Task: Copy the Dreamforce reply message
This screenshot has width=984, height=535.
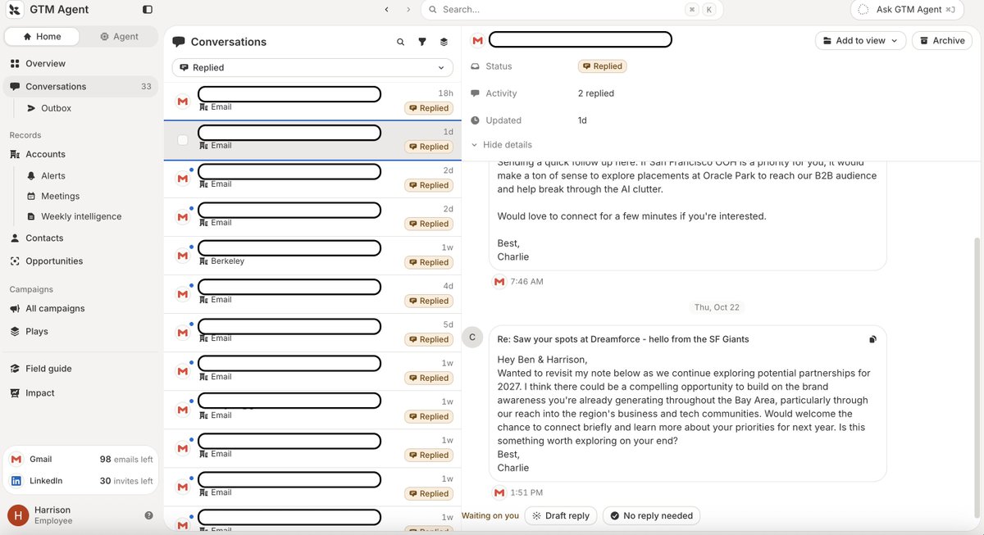Action: coord(872,339)
